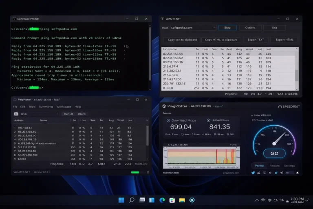Viewport: 313px width, 209px height.
Task: Click the Wi-Fi icon in system tray
Action: coord(263,200)
